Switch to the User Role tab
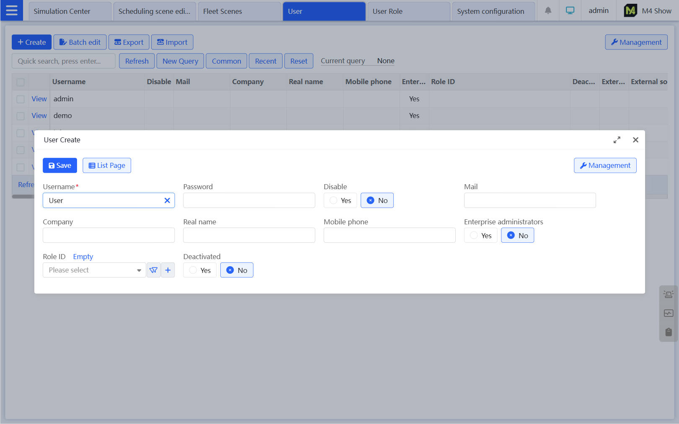This screenshot has height=424, width=679. click(408, 11)
